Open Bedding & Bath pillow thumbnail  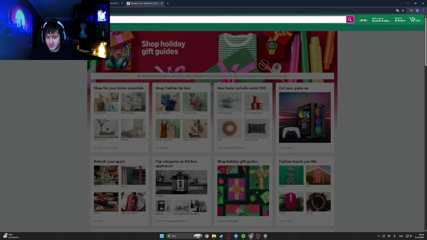[257, 129]
